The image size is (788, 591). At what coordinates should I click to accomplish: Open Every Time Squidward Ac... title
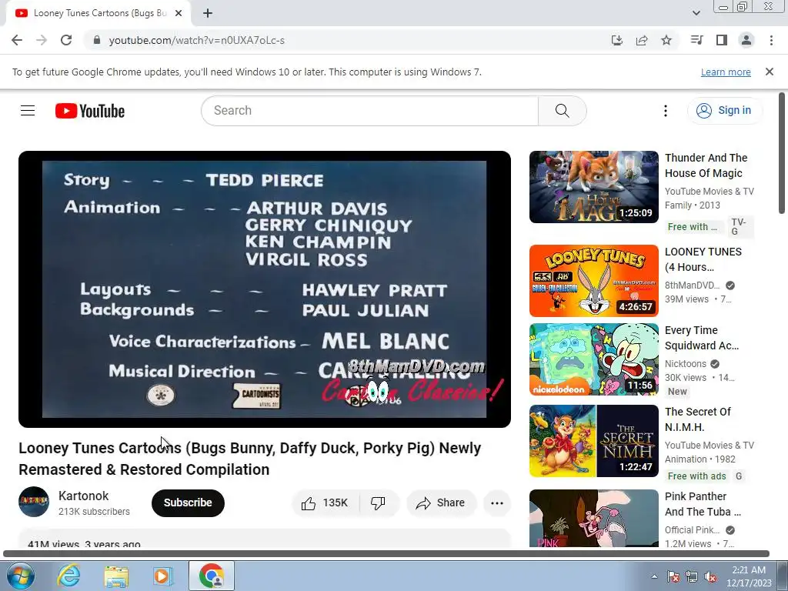pyautogui.click(x=702, y=338)
